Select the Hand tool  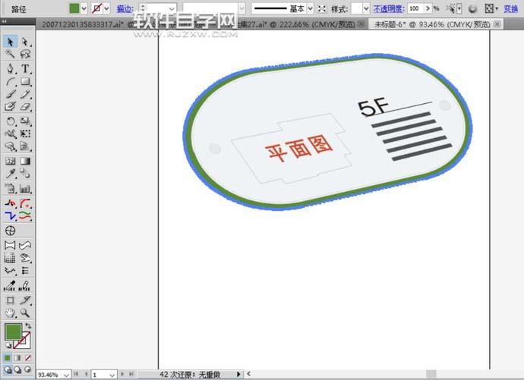pos(10,313)
